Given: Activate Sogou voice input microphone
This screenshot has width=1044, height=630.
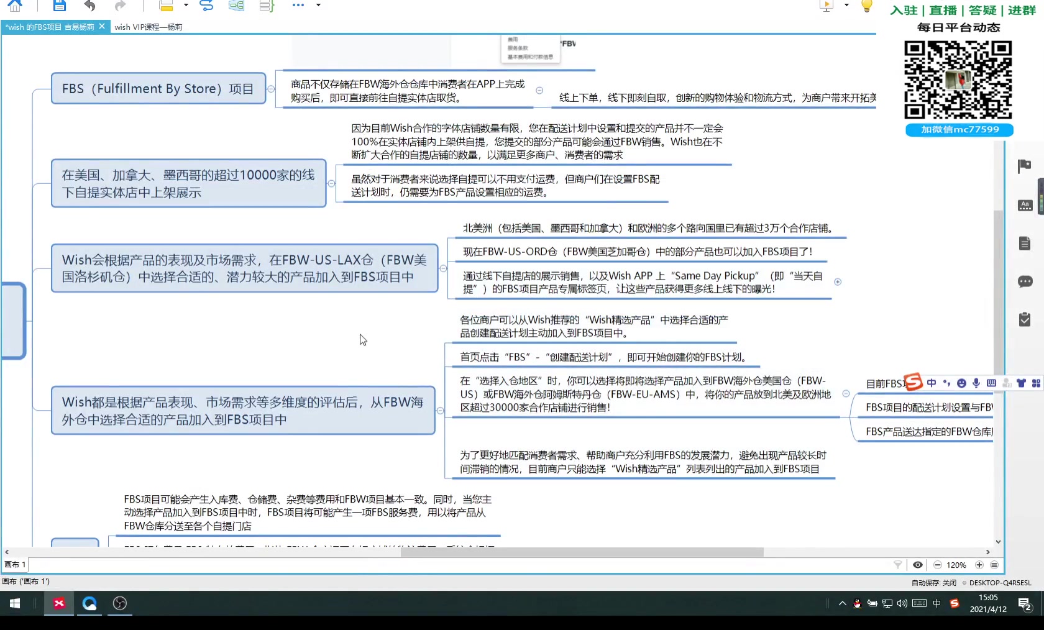Looking at the screenshot, I should 976,383.
